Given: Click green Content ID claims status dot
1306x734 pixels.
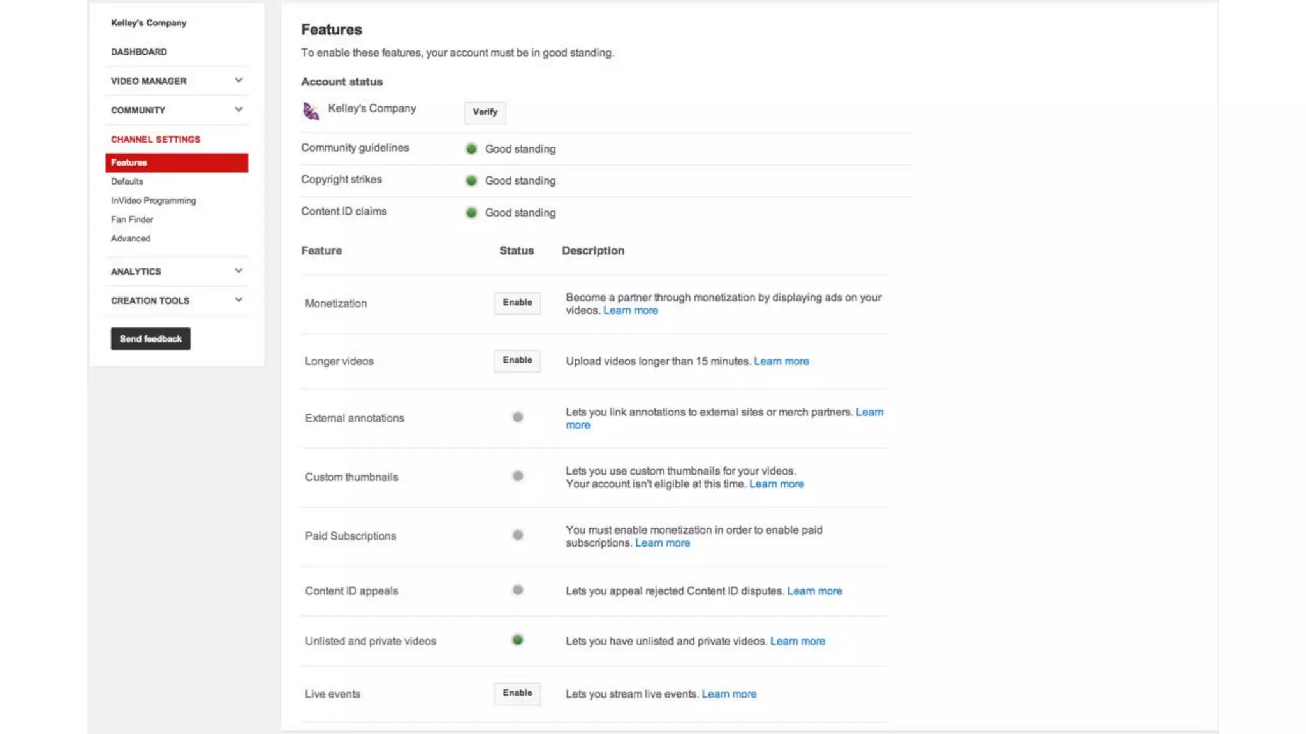Looking at the screenshot, I should [x=471, y=212].
